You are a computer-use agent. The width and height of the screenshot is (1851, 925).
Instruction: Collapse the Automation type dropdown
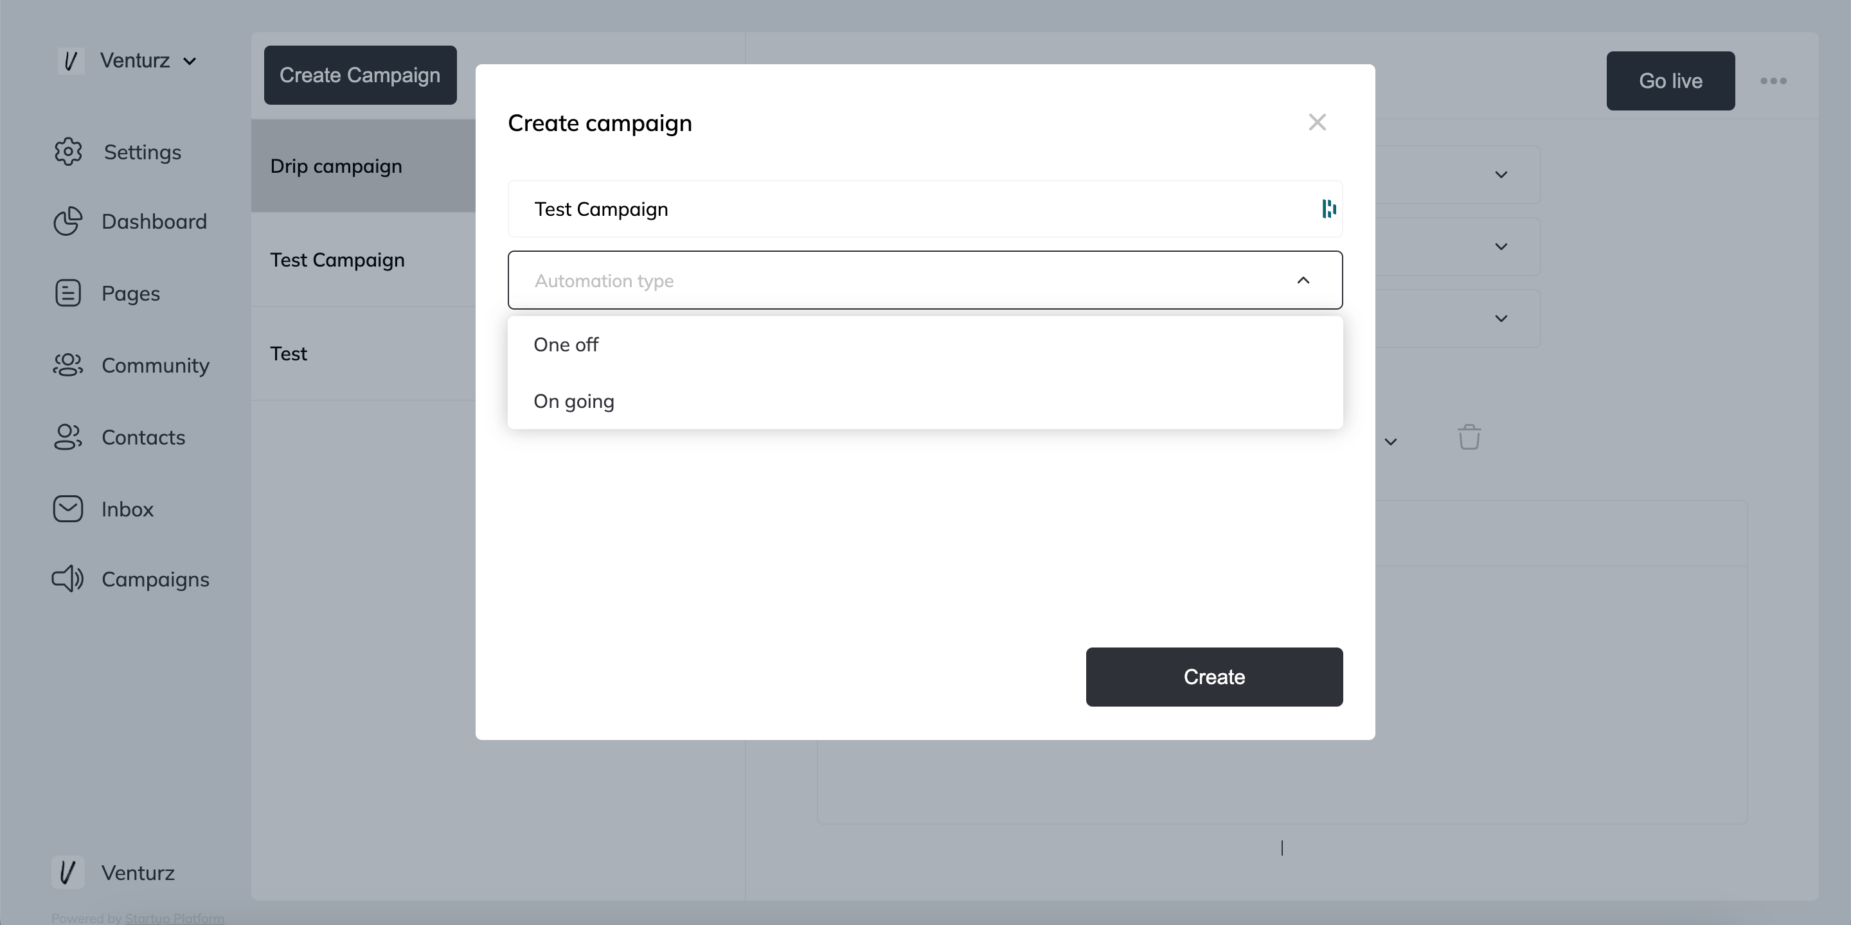pyautogui.click(x=1303, y=280)
